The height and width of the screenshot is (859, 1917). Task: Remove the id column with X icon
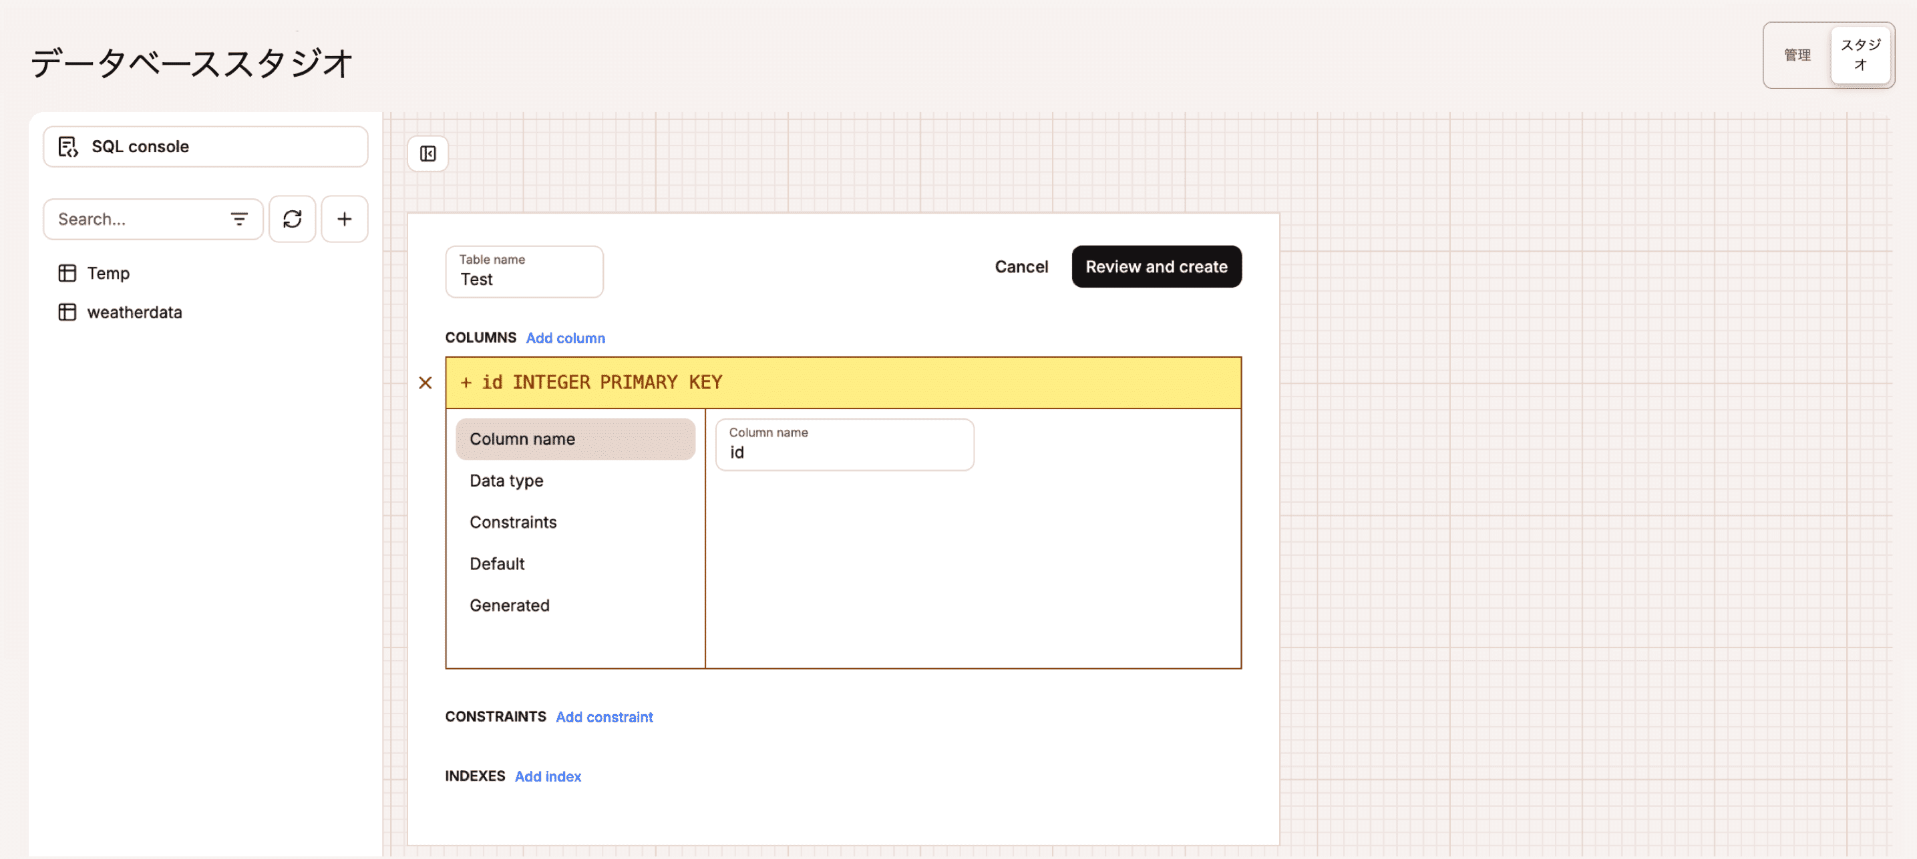pos(425,382)
